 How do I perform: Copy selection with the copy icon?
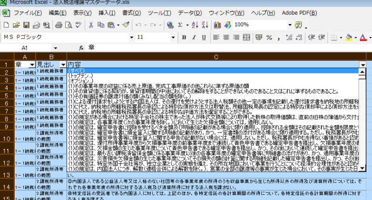[101, 25]
